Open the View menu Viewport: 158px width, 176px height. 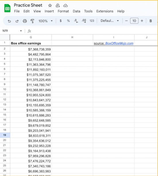coord(37,11)
